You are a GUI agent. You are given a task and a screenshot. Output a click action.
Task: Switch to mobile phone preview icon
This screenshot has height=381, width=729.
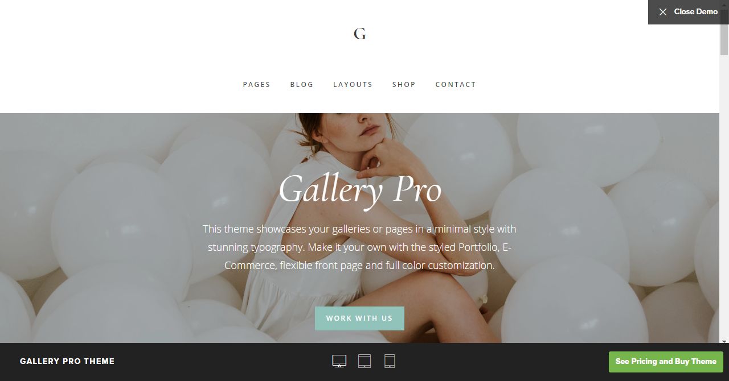(x=390, y=361)
